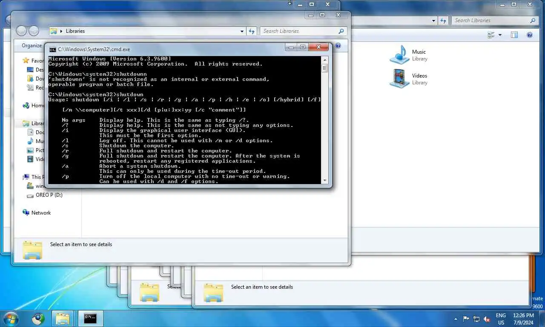Expand the arrow before Libraries in address bar

[x=62, y=31]
